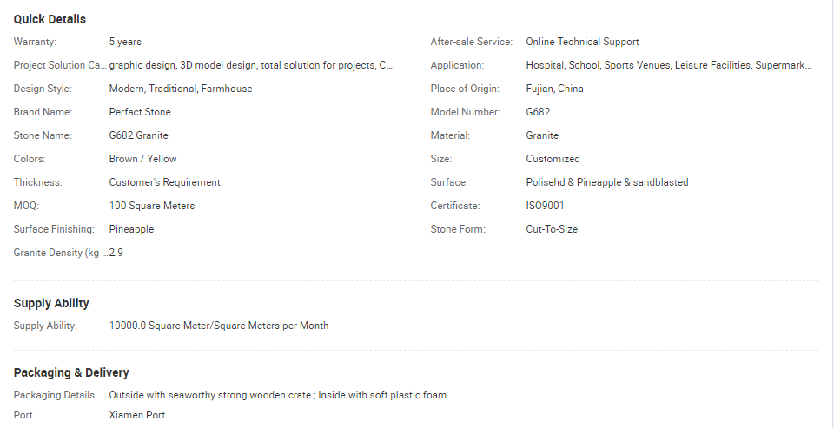Click the Quick Details heading

click(x=50, y=19)
